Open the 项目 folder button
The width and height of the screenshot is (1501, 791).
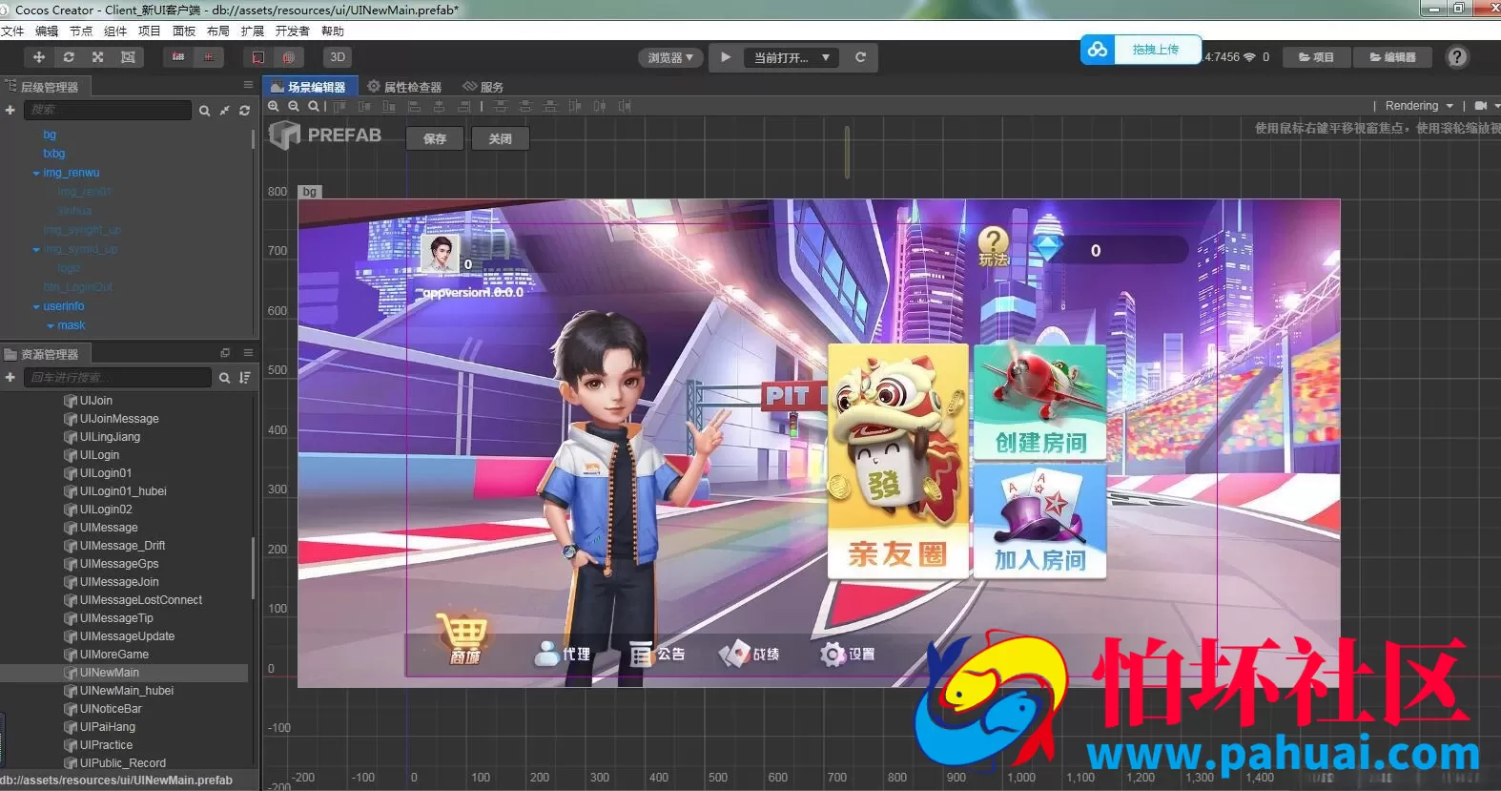point(1316,57)
